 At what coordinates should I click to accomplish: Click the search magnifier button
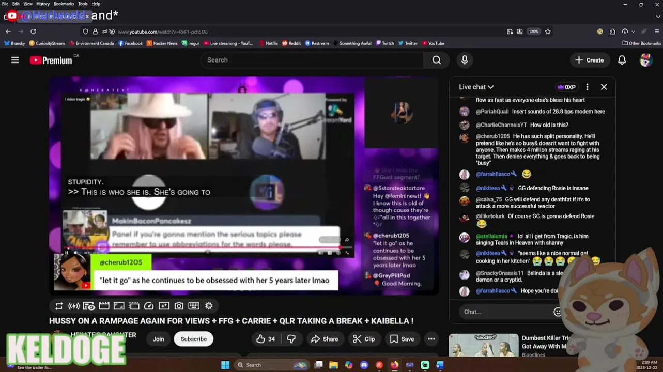pos(437,60)
